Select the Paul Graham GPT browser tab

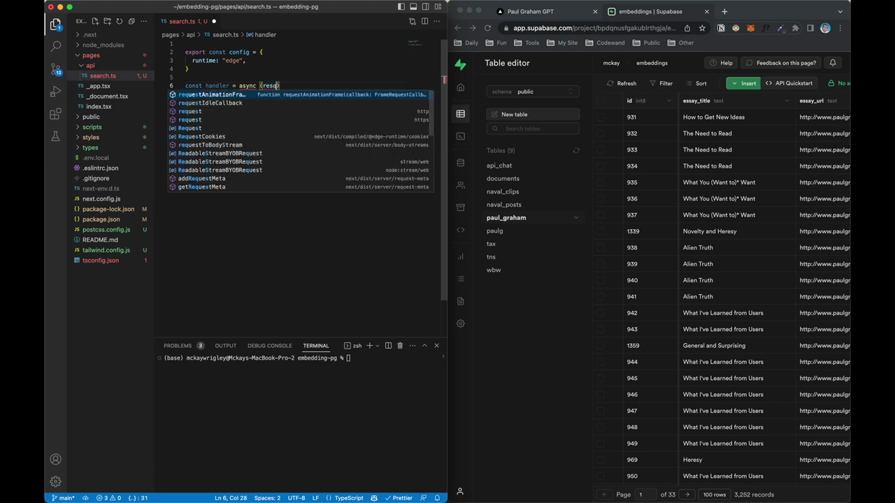545,11
